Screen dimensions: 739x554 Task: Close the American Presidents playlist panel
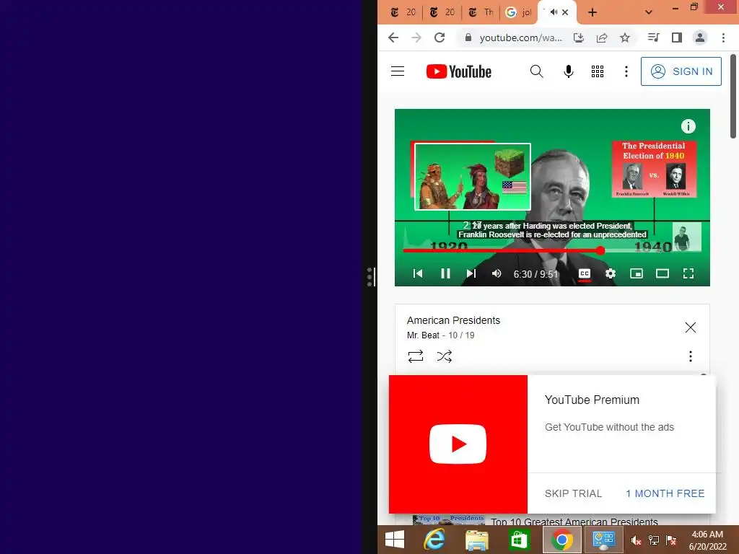[690, 327]
